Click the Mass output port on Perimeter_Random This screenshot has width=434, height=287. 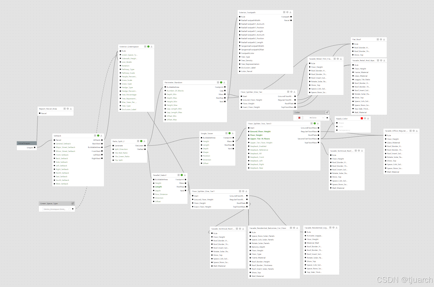[x=225, y=94]
